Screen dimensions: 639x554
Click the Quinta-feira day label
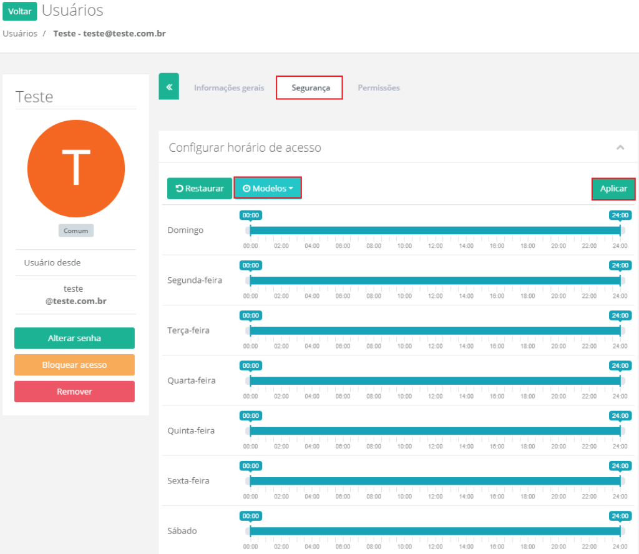[x=191, y=431]
